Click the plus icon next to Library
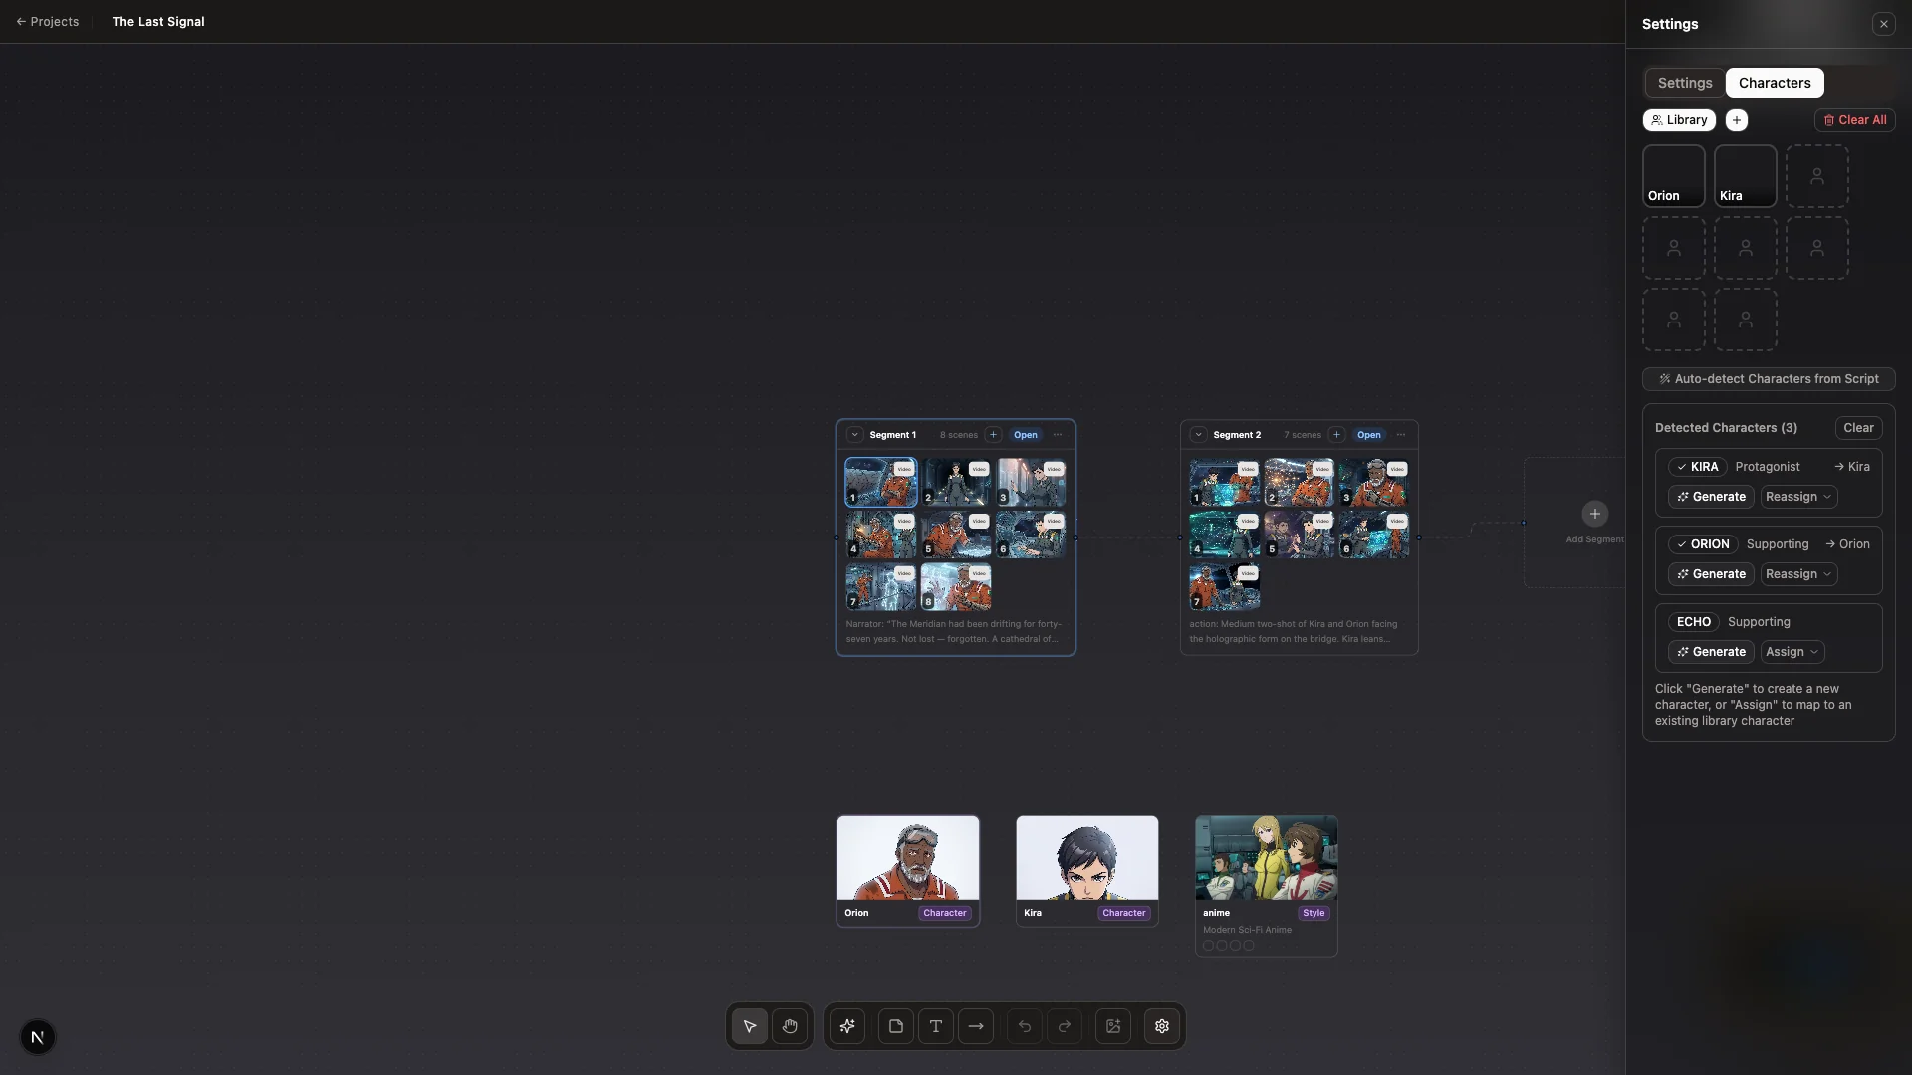The width and height of the screenshot is (1912, 1075). pyautogui.click(x=1737, y=120)
